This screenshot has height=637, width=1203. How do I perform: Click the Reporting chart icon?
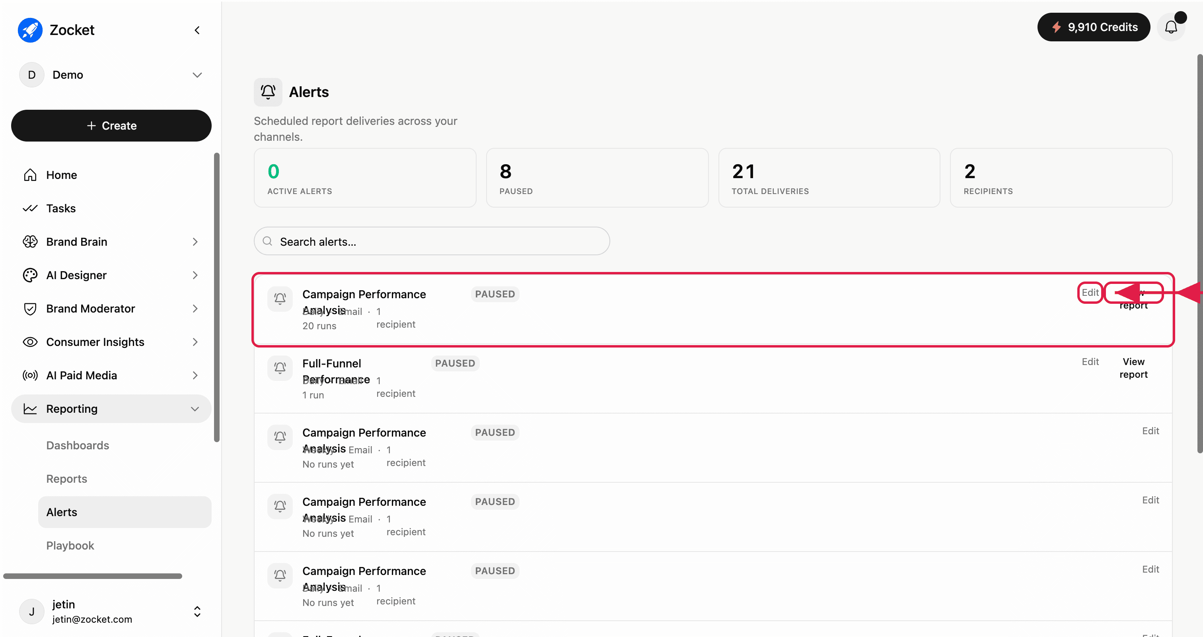point(30,409)
